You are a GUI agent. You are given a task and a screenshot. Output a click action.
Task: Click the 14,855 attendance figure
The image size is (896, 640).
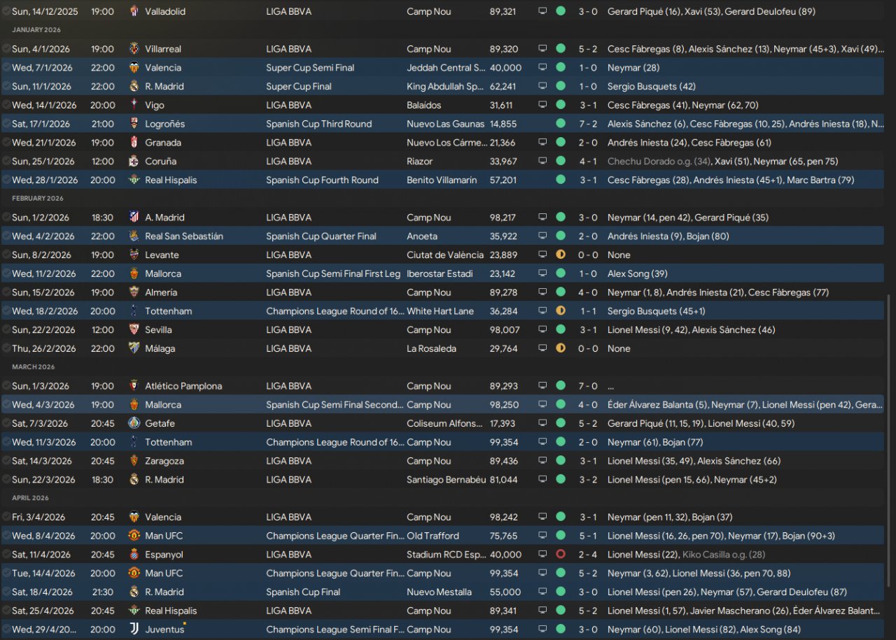pyautogui.click(x=504, y=124)
